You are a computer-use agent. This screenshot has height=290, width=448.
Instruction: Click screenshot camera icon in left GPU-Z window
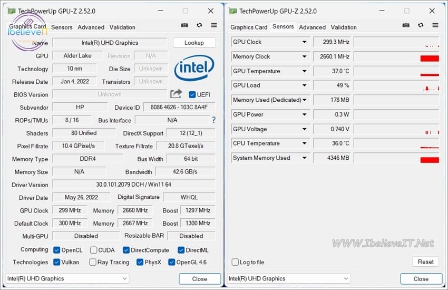click(x=184, y=25)
